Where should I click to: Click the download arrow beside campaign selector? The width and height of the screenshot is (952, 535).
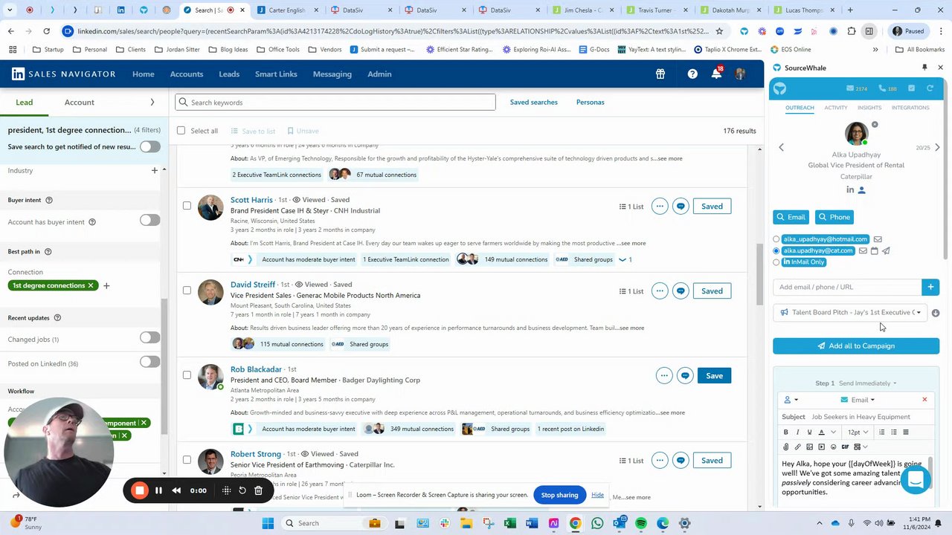(x=936, y=313)
